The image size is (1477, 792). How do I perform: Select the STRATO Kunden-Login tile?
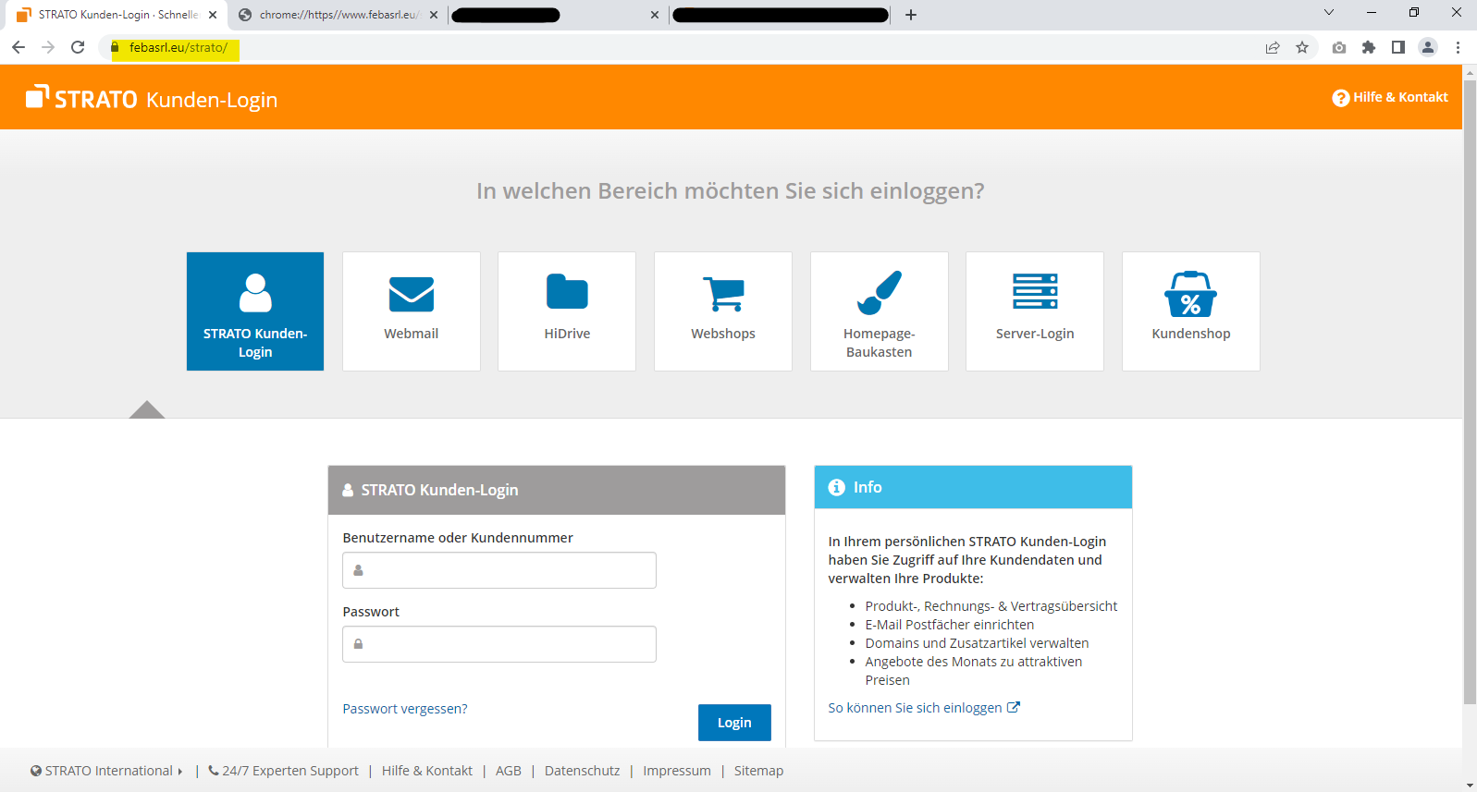[x=255, y=311]
